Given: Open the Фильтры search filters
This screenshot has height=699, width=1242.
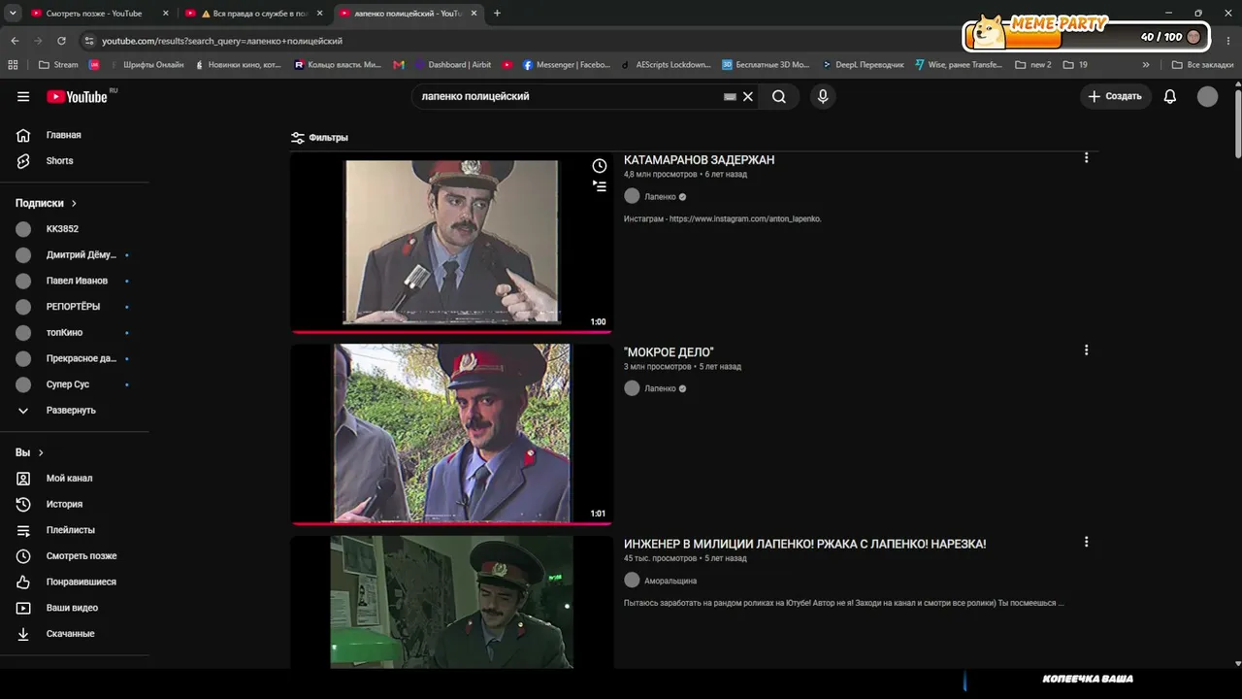Looking at the screenshot, I should tap(319, 138).
